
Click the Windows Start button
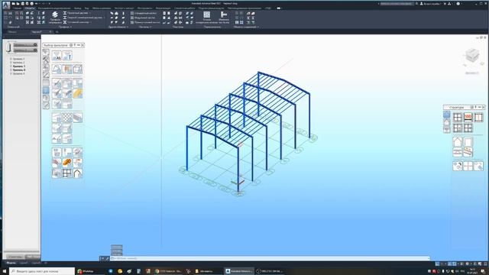point(5,271)
